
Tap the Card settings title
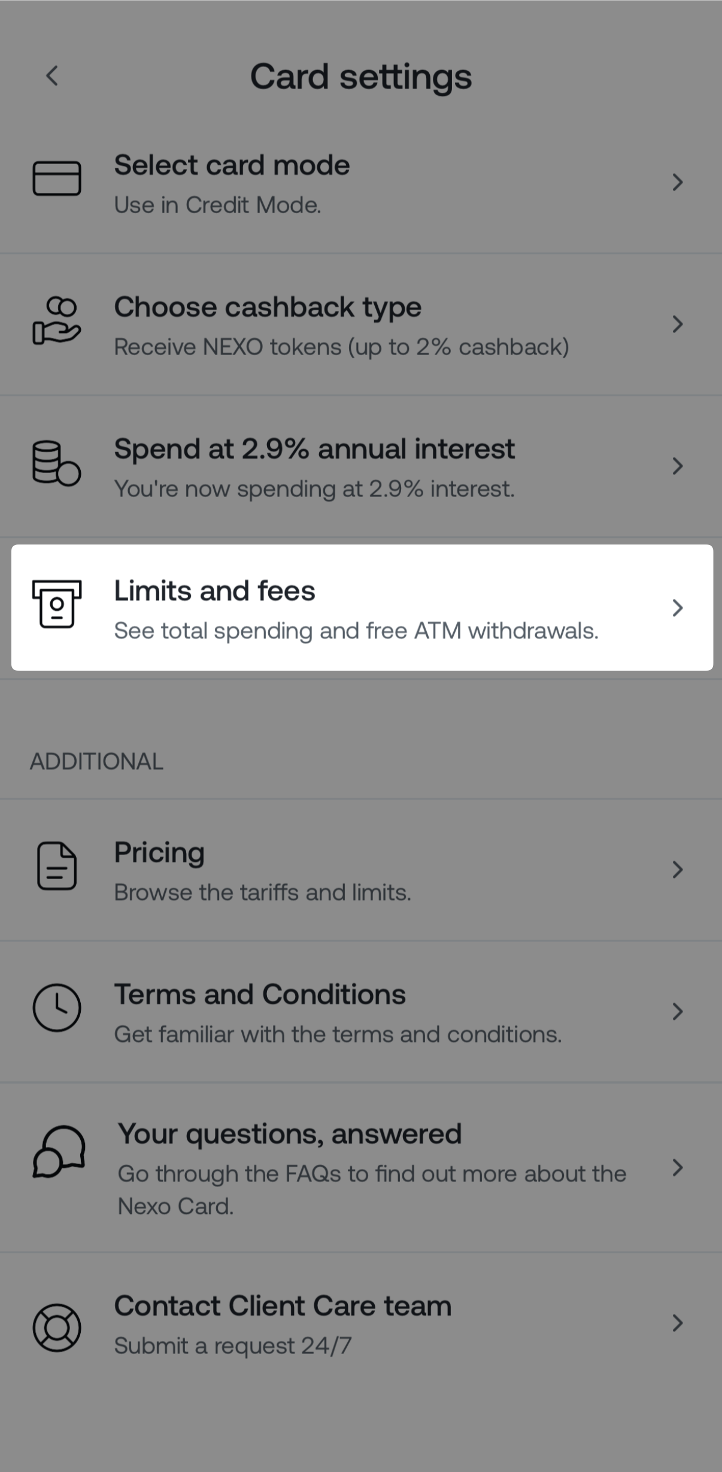click(361, 77)
